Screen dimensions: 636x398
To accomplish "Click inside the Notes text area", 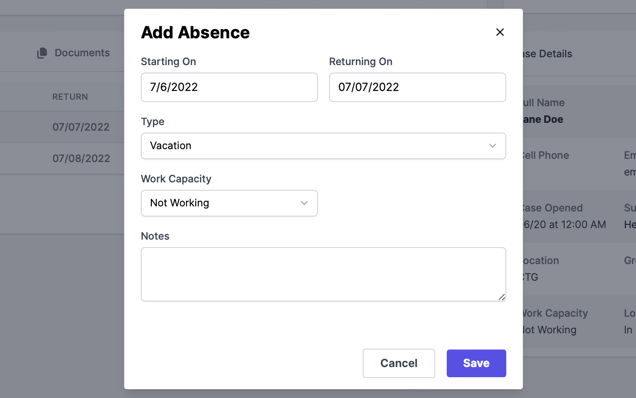I will pyautogui.click(x=324, y=274).
